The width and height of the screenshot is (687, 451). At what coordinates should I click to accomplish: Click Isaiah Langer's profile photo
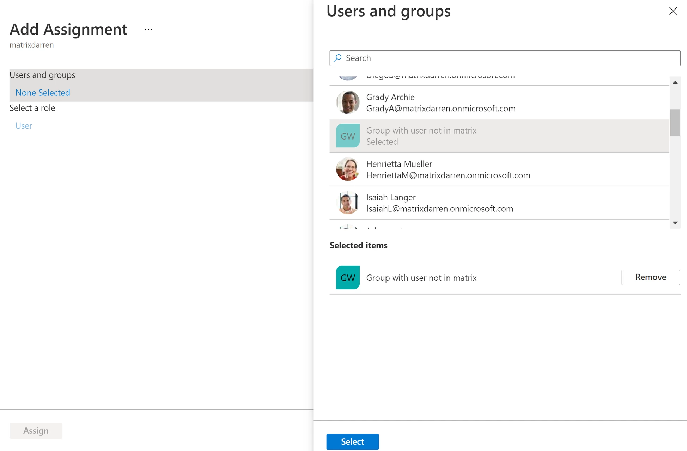coord(348,203)
